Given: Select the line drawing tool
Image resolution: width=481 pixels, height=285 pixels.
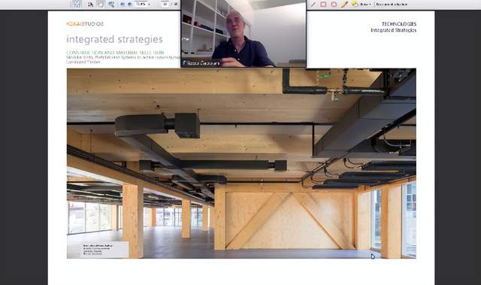Looking at the screenshot, I should pos(313,5).
